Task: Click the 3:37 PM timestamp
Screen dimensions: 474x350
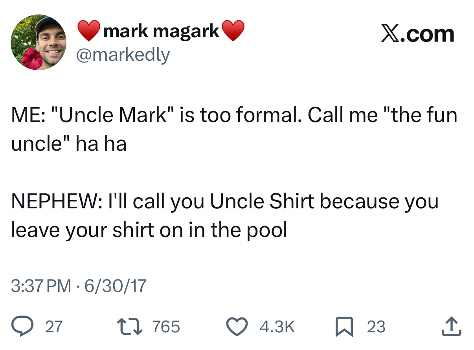Action: coord(41,286)
